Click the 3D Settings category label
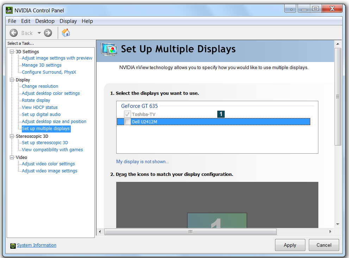 click(27, 52)
